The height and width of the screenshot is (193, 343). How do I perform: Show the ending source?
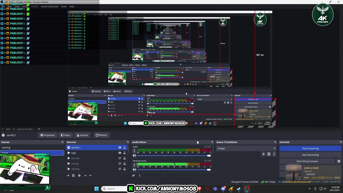tap(120, 164)
